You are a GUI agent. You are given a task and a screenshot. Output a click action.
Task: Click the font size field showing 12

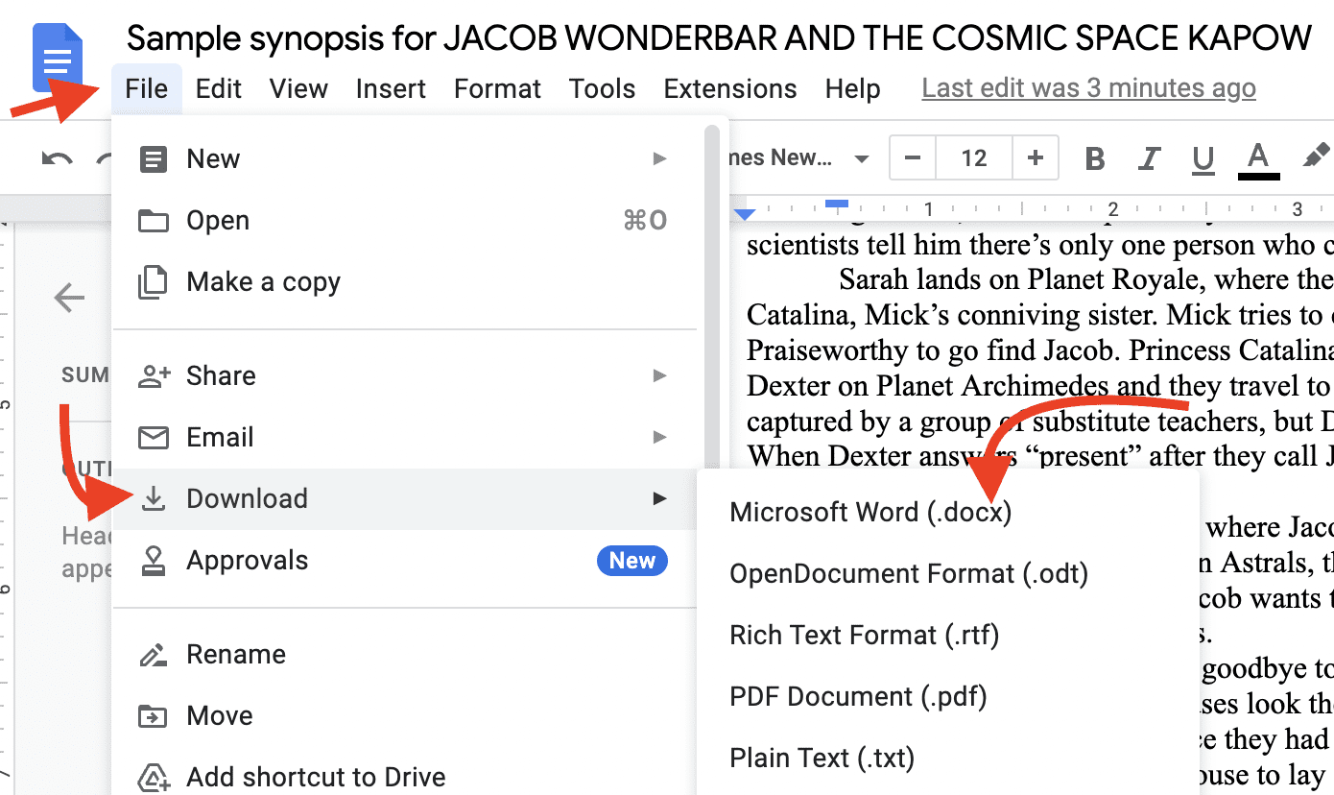[x=973, y=158]
